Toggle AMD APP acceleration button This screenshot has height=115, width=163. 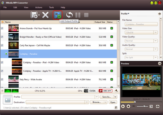[x=105, y=91]
